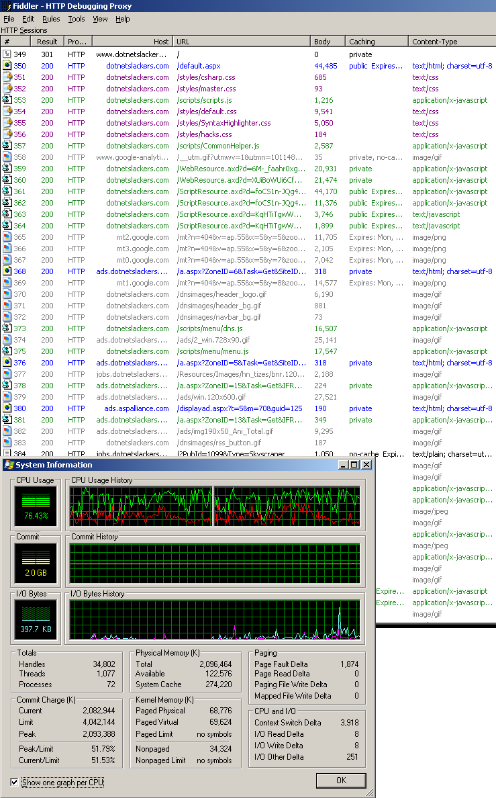Select the script icon for menu.js session 375
This screenshot has width=496, height=798.
7,351
